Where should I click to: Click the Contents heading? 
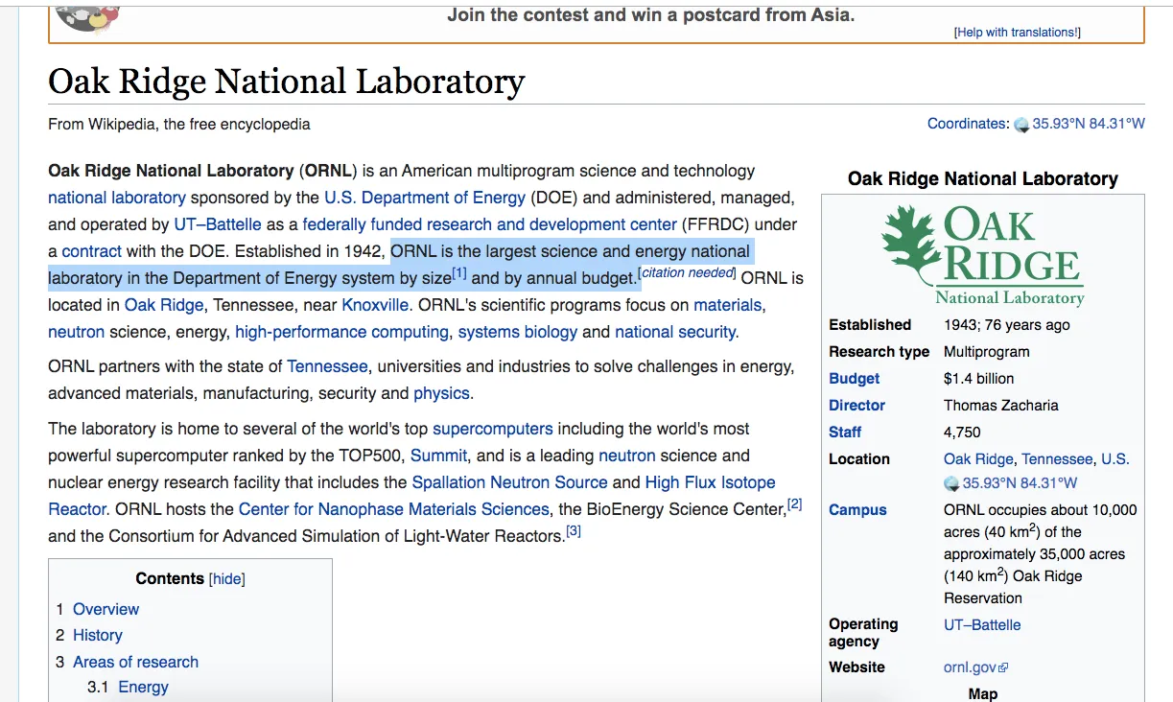click(170, 578)
